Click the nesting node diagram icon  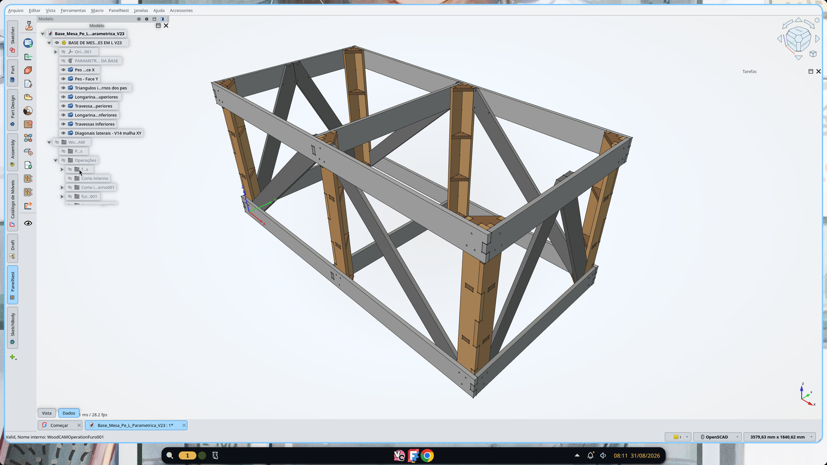tap(28, 138)
